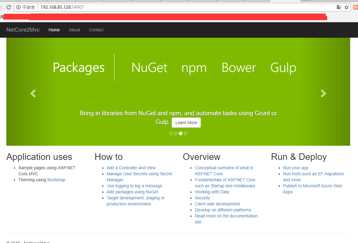This screenshot has height=243, width=358.
Task: Go to the Home nav item
Action: 54,30
